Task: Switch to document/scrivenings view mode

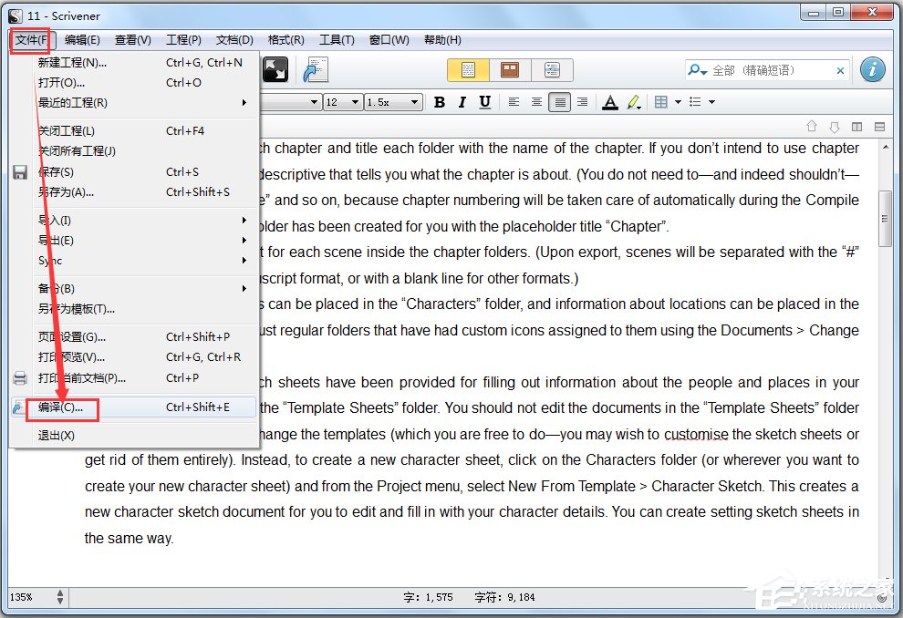Action: click(x=468, y=70)
